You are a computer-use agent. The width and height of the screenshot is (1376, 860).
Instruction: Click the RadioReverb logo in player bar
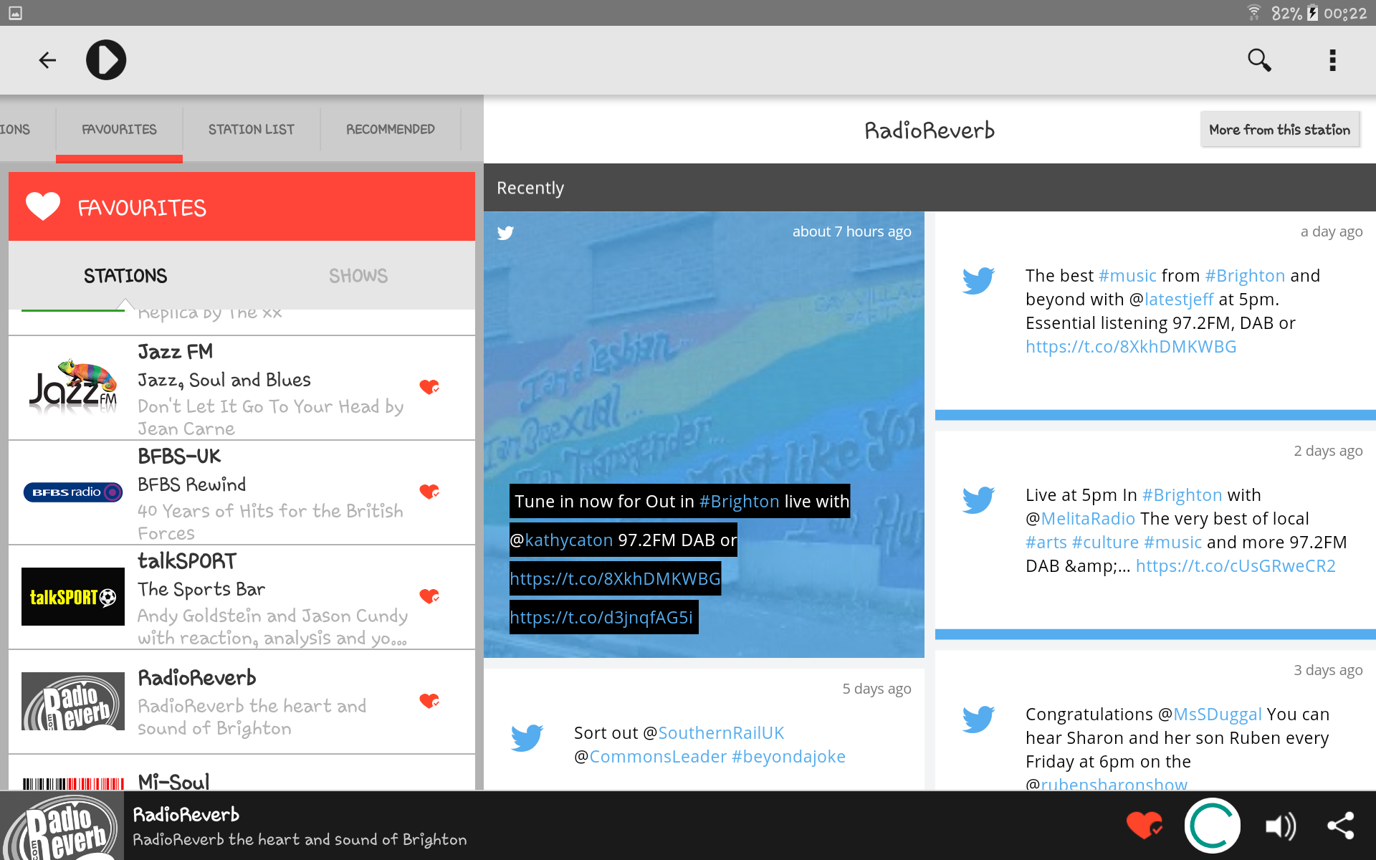[x=62, y=826]
